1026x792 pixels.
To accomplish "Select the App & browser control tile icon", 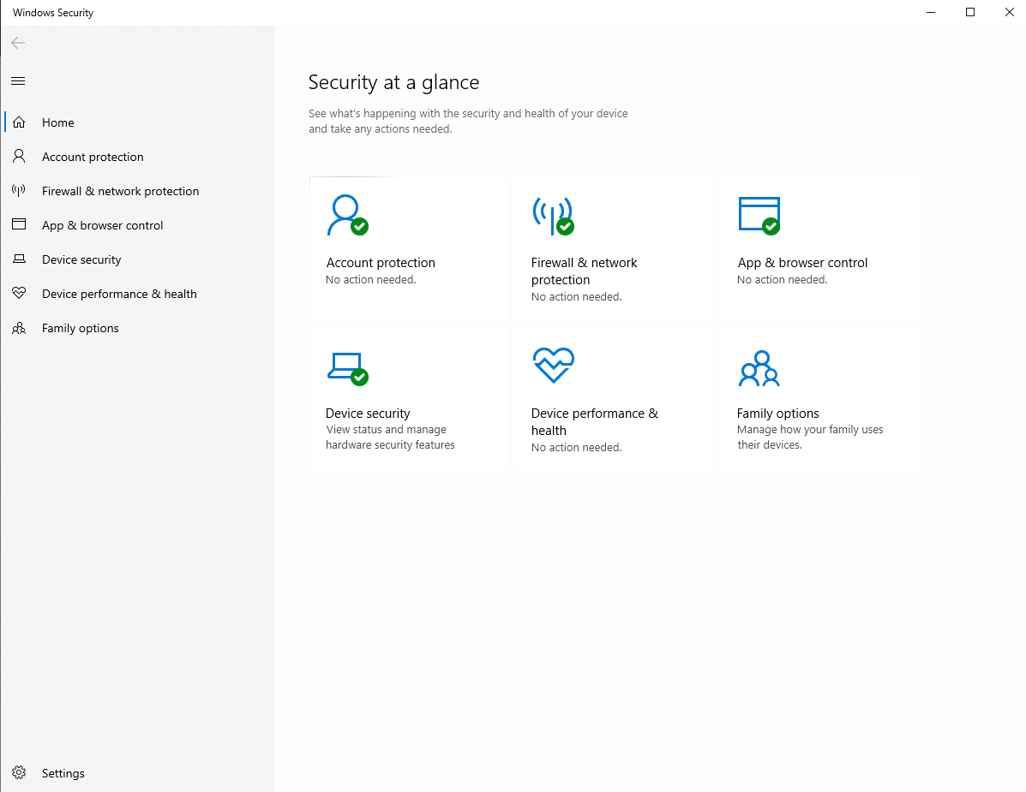I will (x=759, y=214).
